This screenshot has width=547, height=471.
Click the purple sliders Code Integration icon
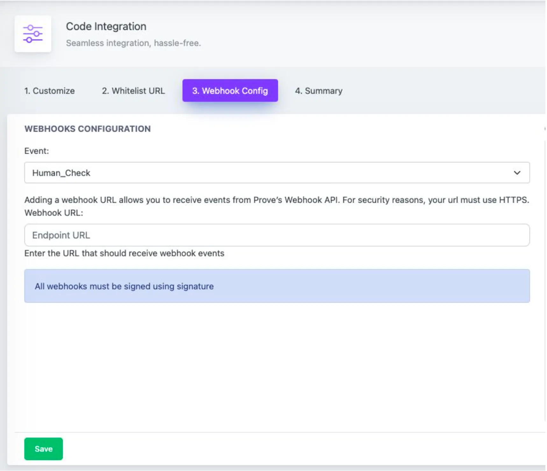coord(33,33)
